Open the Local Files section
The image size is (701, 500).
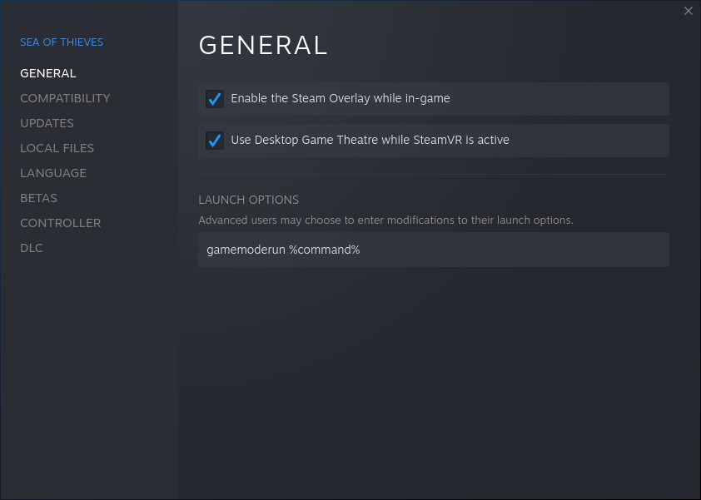point(57,148)
